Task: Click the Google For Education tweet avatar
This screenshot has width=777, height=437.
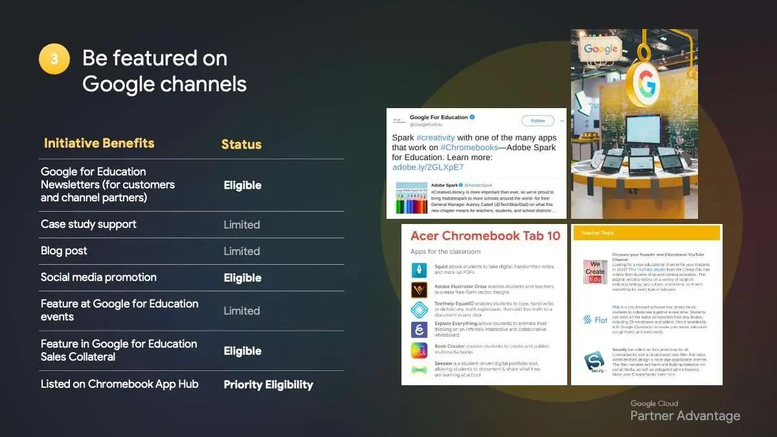Action: (399, 120)
